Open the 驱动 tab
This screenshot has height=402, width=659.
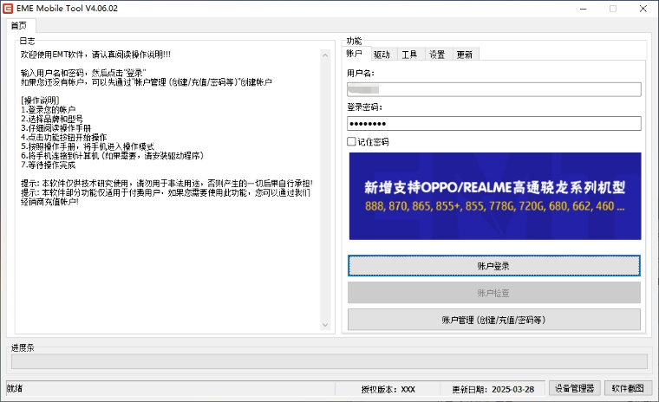[x=382, y=55]
